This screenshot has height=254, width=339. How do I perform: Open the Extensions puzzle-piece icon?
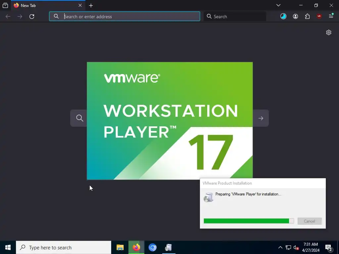click(307, 16)
